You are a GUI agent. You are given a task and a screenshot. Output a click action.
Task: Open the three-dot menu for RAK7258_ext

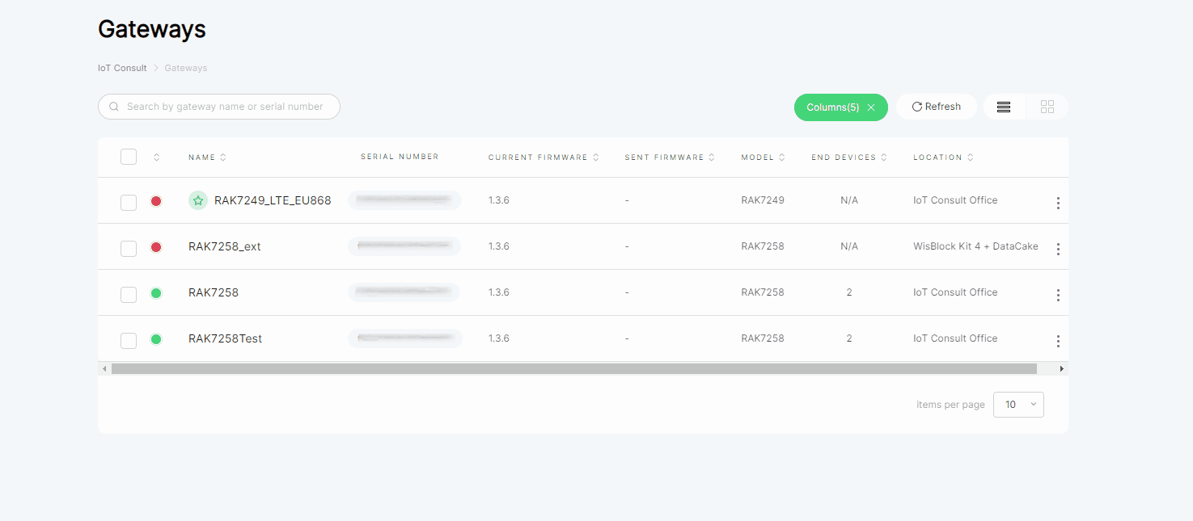tap(1057, 249)
